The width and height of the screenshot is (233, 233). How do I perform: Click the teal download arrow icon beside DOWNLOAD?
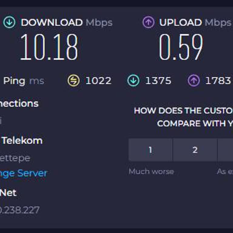pyautogui.click(x=9, y=22)
